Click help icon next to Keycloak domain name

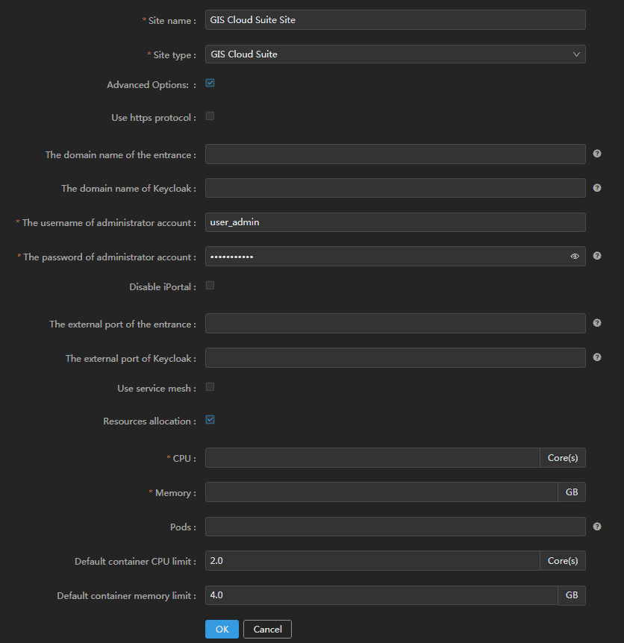pyautogui.click(x=597, y=188)
